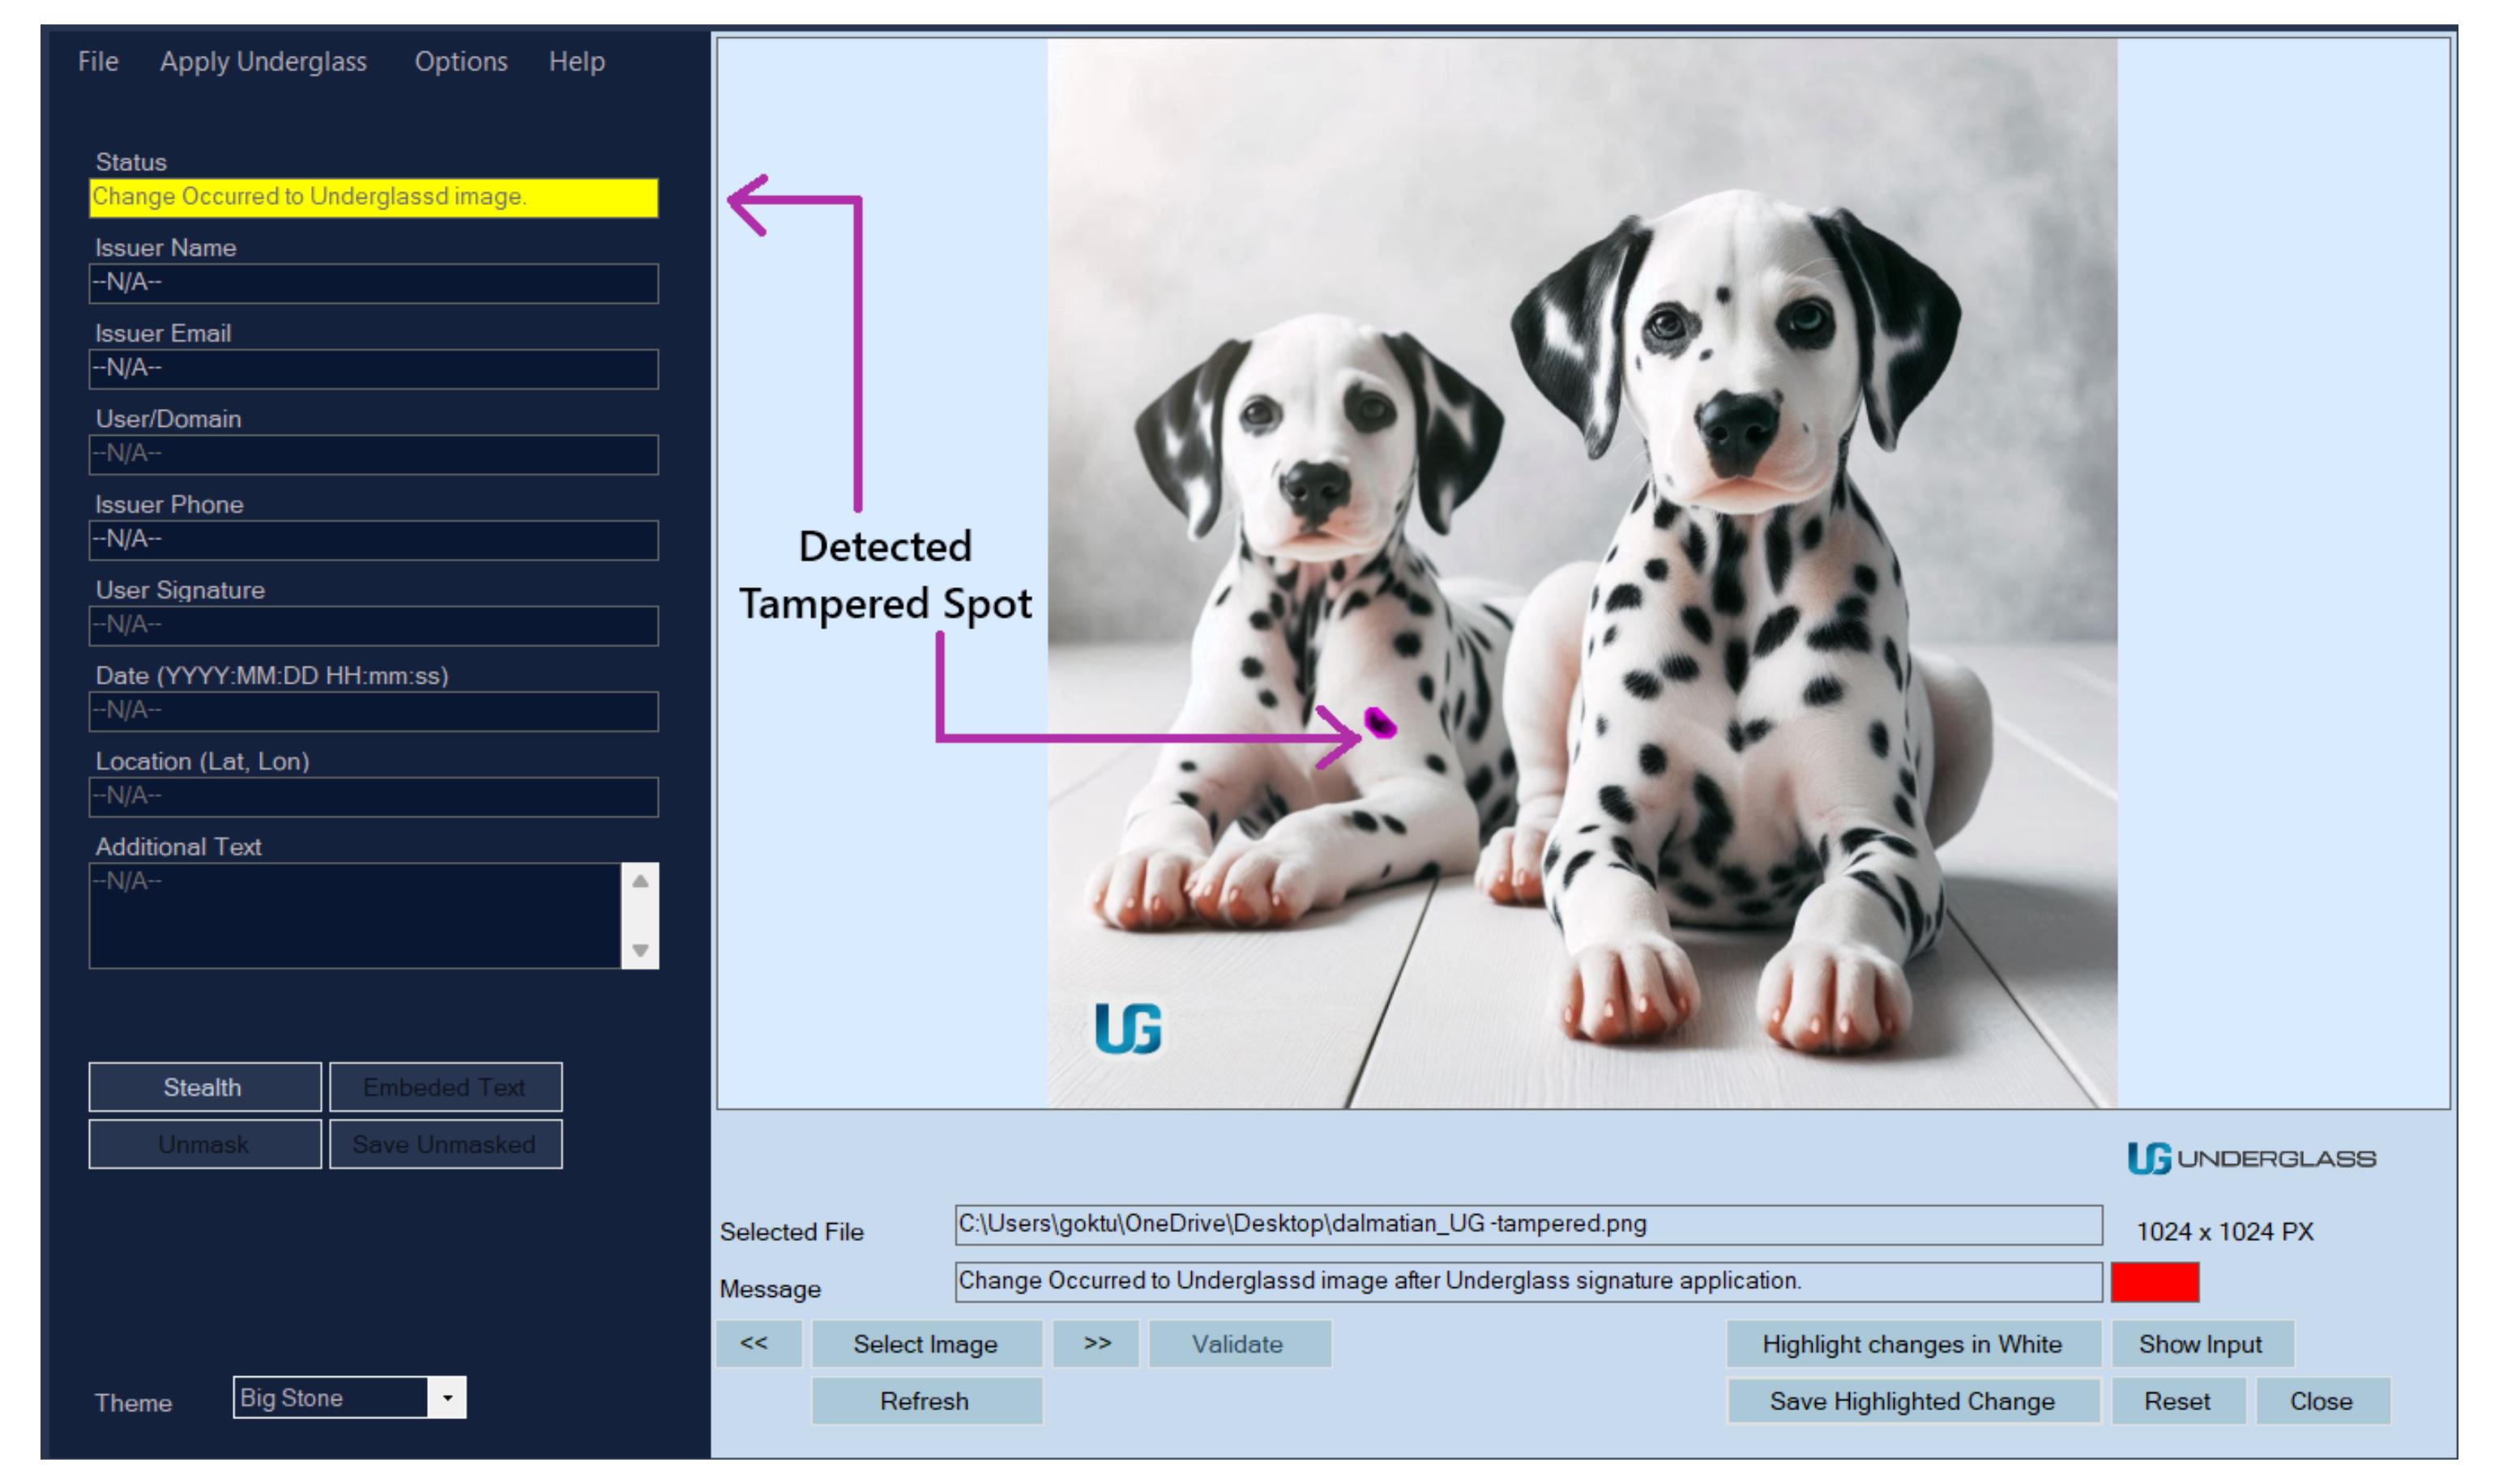Click the Close button
The height and width of the screenshot is (1484, 2499).
2322,1401
